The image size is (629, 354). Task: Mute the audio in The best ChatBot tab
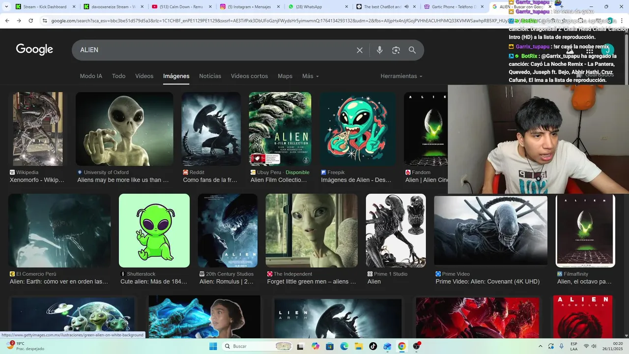(406, 7)
